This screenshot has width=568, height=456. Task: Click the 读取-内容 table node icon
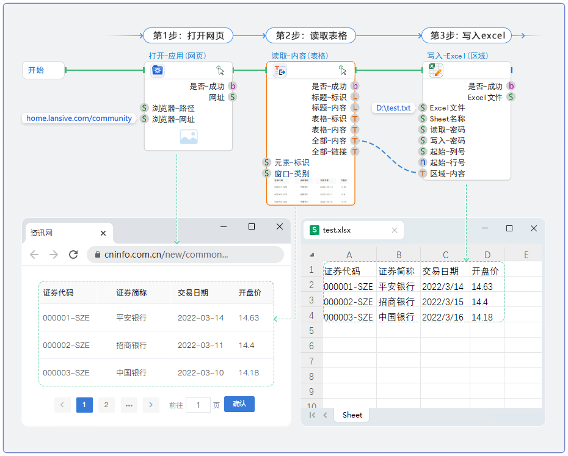click(280, 71)
